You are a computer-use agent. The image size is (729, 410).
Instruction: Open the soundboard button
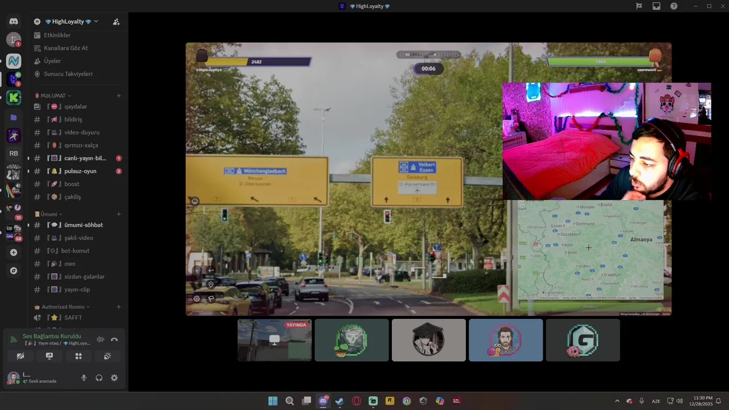108,356
